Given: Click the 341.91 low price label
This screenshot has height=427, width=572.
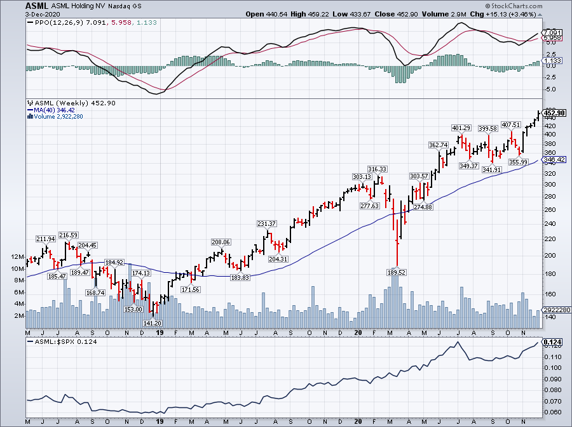Looking at the screenshot, I should pyautogui.click(x=491, y=169).
